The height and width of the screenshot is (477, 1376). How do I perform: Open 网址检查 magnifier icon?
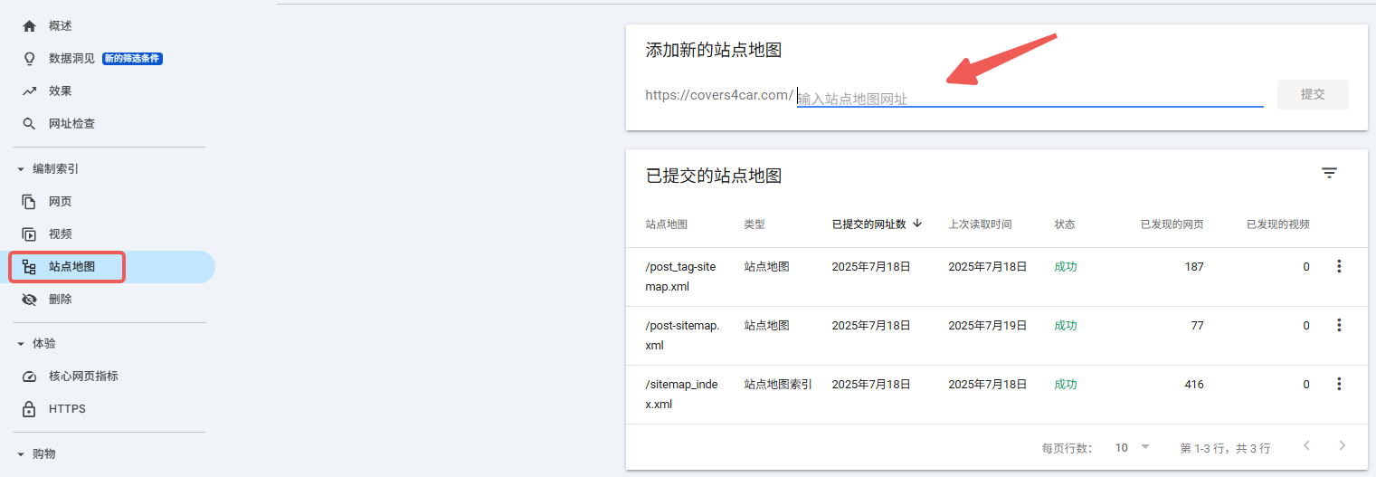click(x=29, y=124)
